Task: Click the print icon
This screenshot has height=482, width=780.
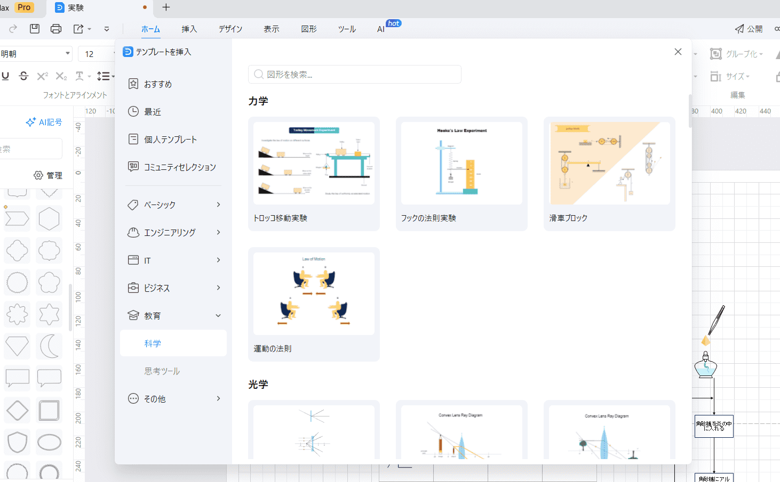Action: [56, 29]
